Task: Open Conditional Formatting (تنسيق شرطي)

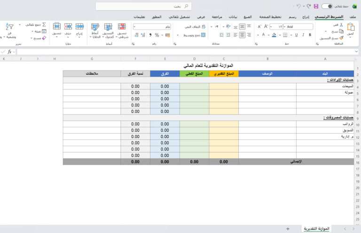Action: 122,30
